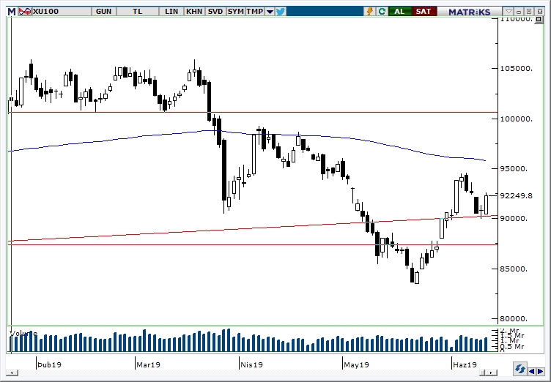Toggle the LIN linear scale option

(x=171, y=12)
